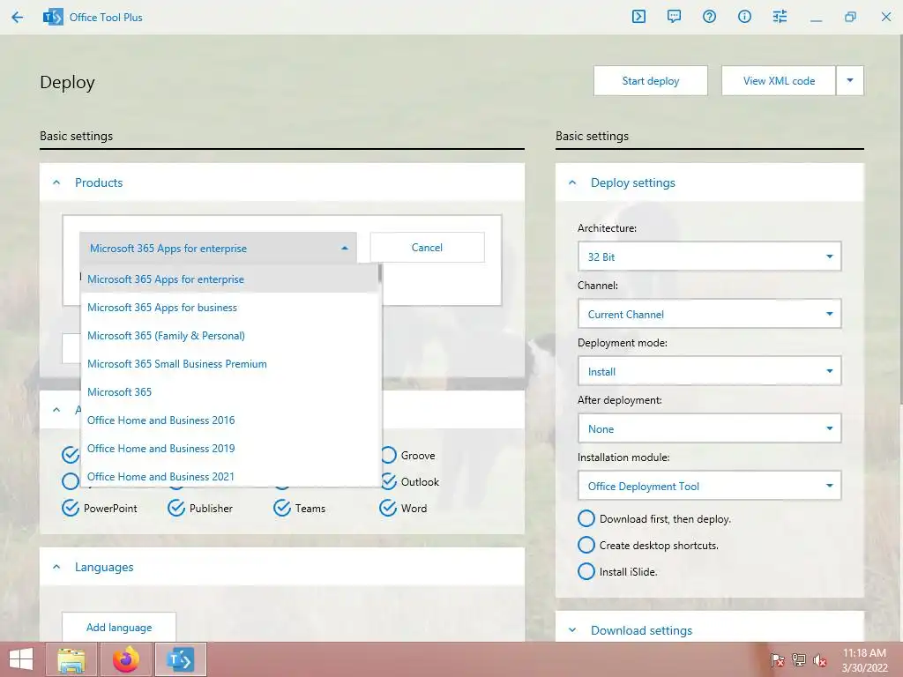Click the Start deploy button
Viewport: 903px width, 677px height.
651,80
